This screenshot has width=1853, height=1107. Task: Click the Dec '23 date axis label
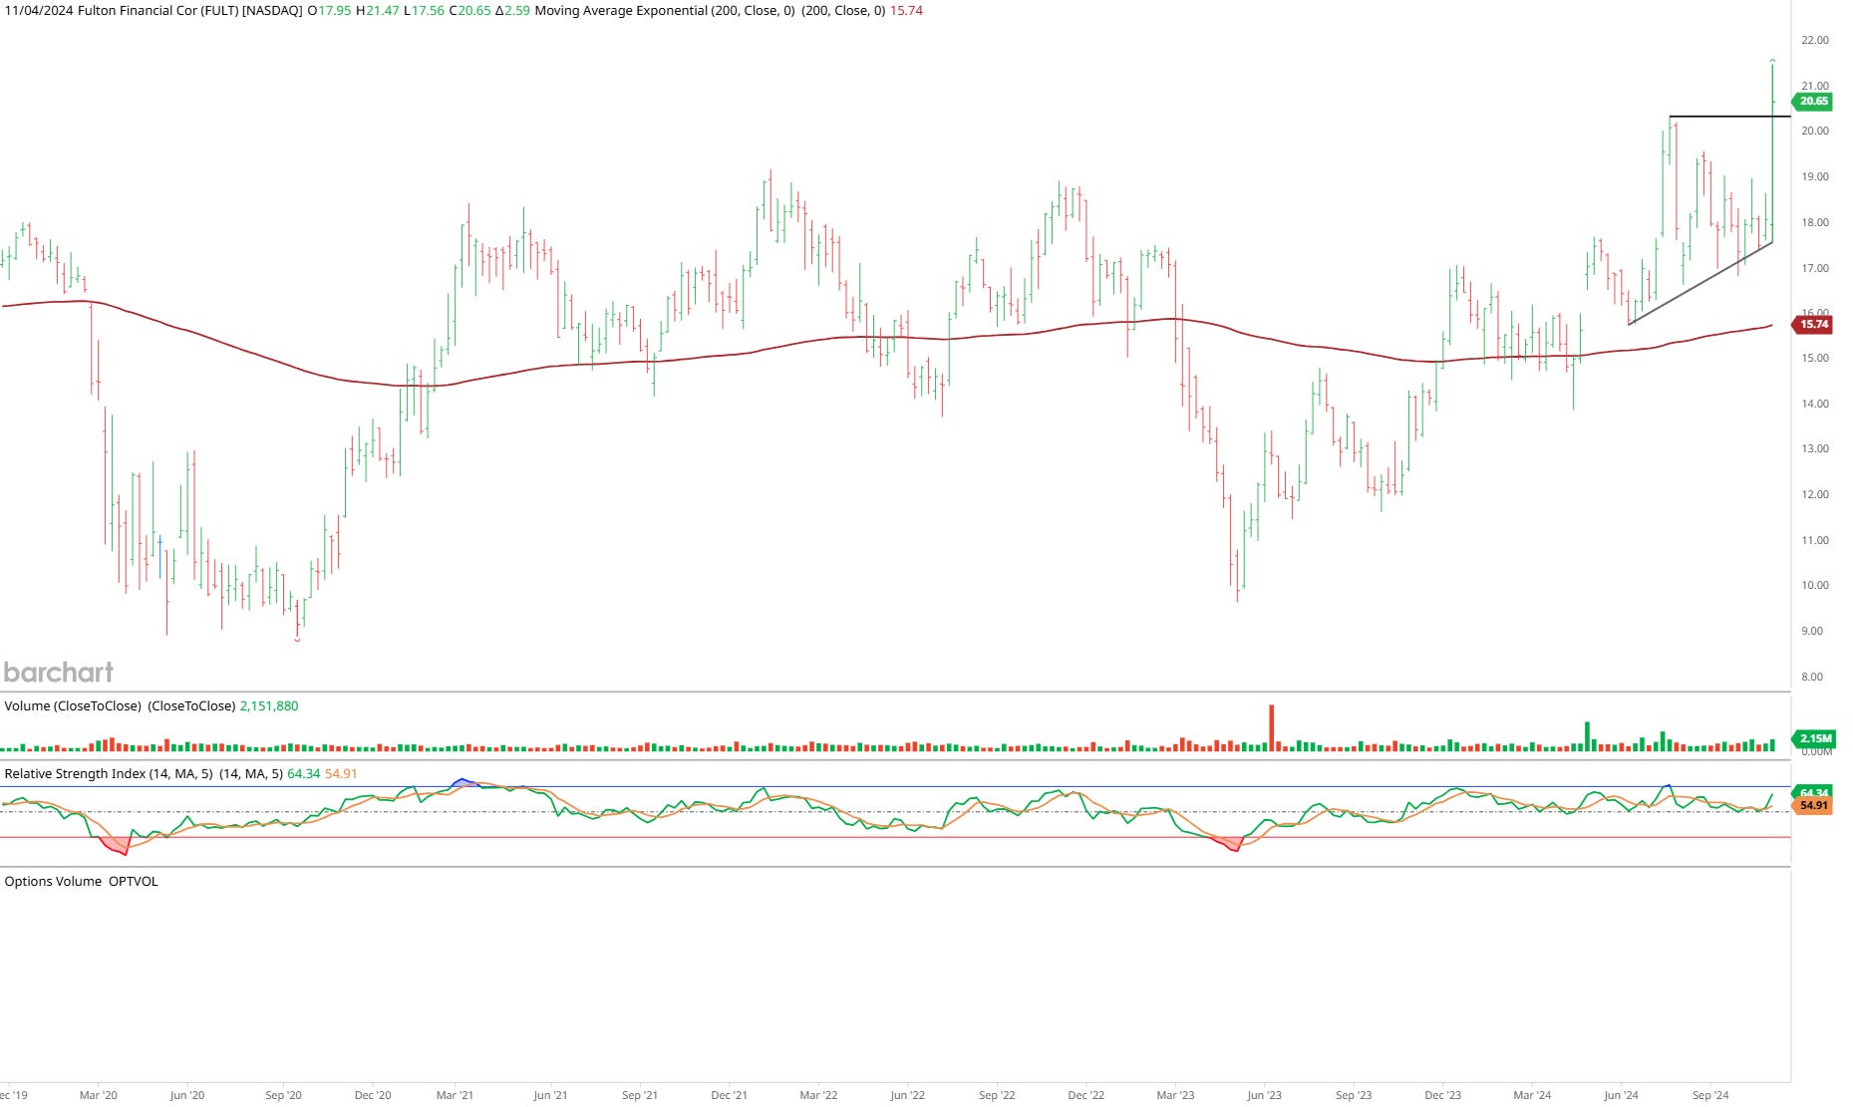[x=1442, y=1095]
